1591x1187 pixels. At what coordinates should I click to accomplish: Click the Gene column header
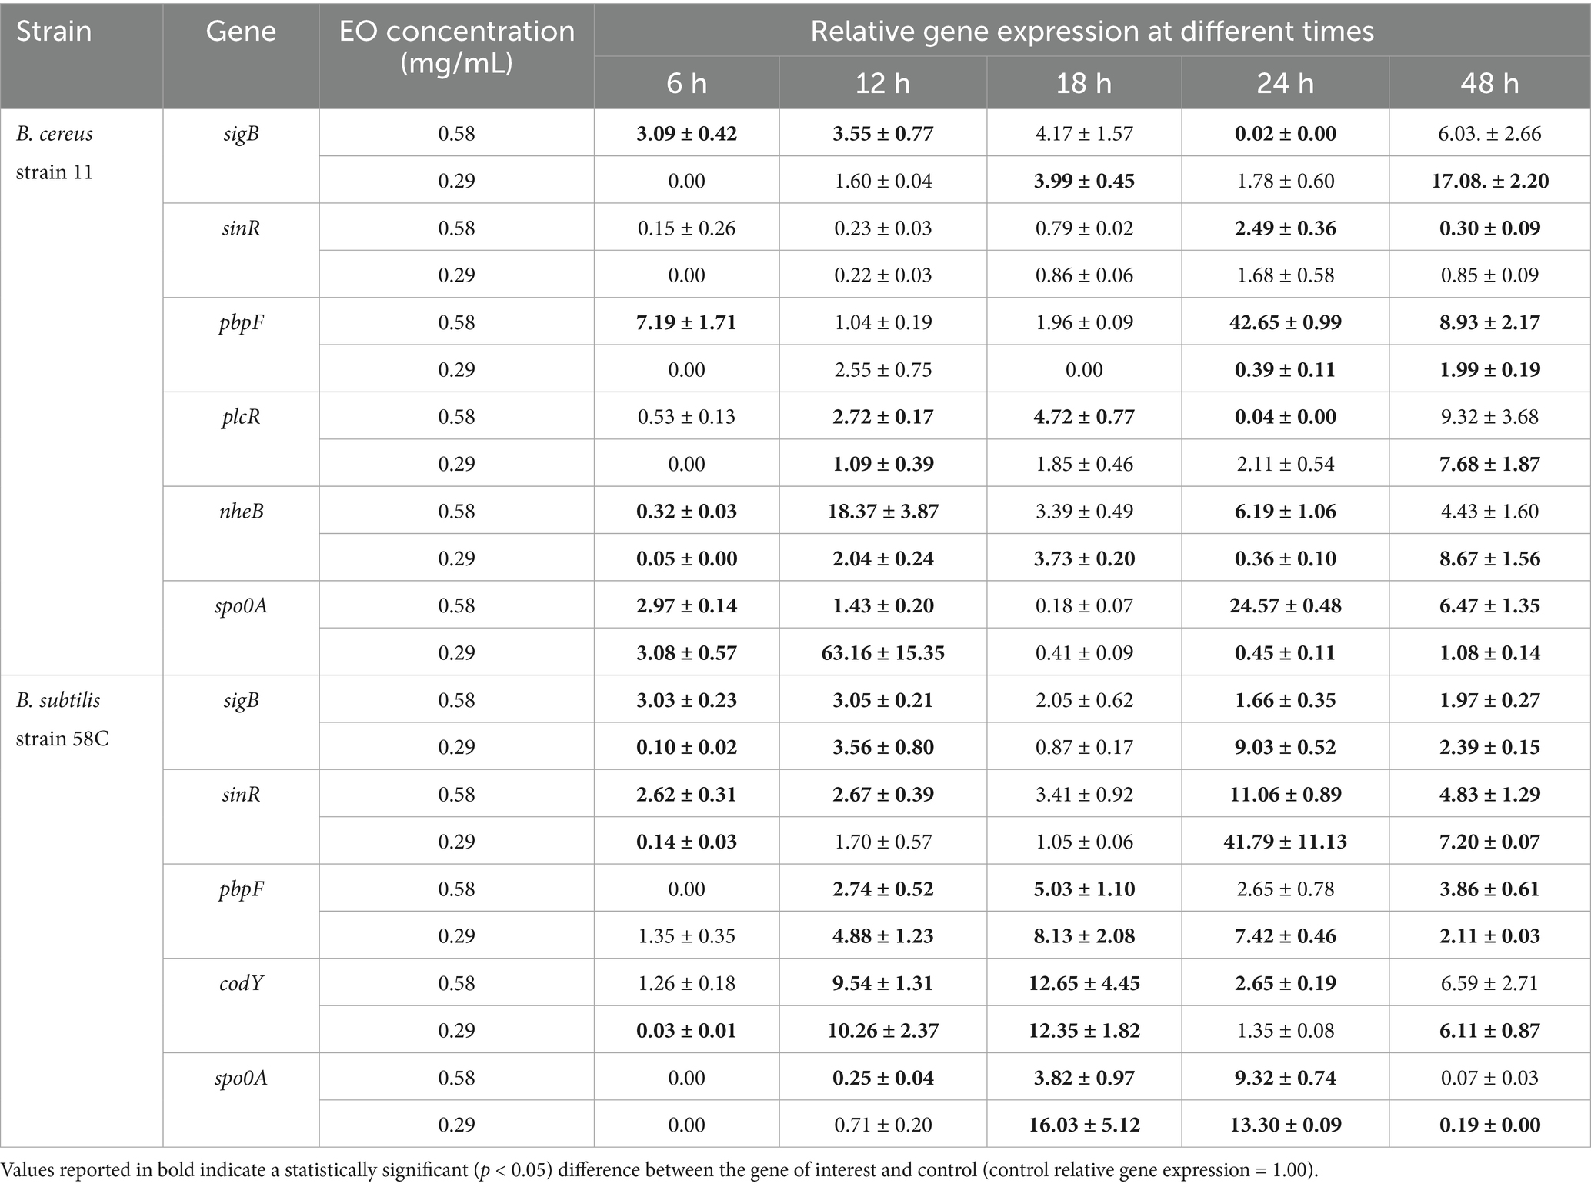point(241,32)
